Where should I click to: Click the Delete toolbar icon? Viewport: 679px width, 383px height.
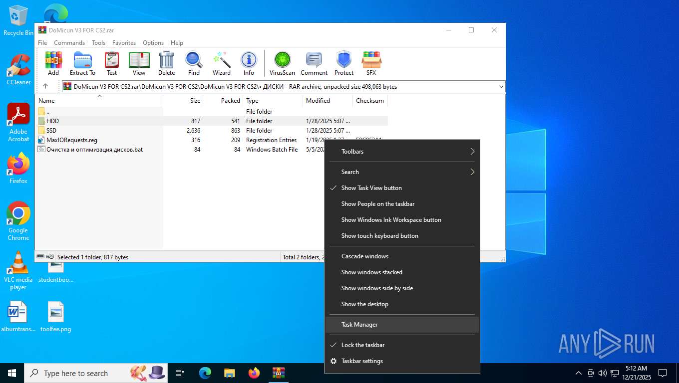[x=166, y=63]
